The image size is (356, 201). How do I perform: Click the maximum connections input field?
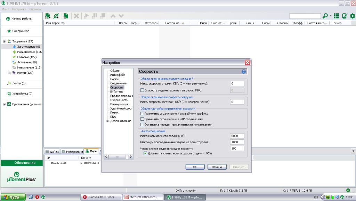click(x=237, y=136)
